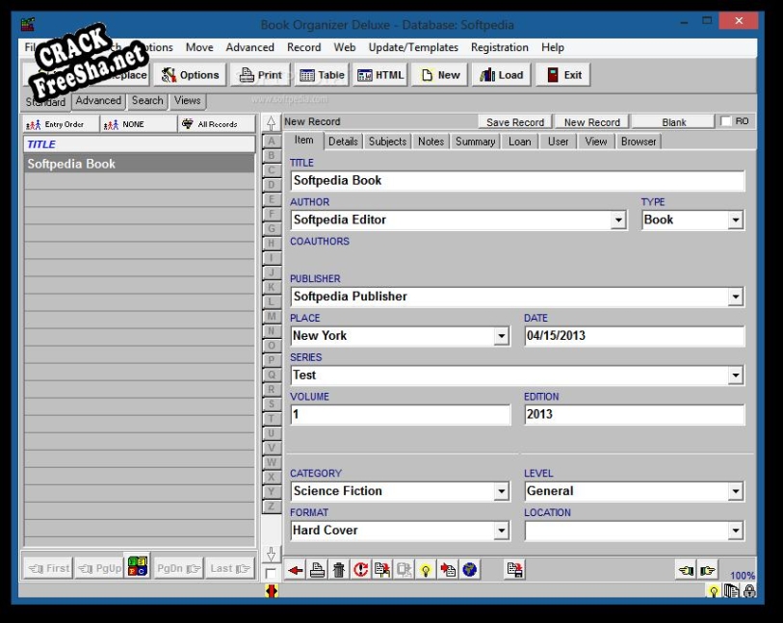This screenshot has width=783, height=623.
Task: Click the colored blocks icon between PgUp and PgDn
Action: pyautogui.click(x=137, y=568)
